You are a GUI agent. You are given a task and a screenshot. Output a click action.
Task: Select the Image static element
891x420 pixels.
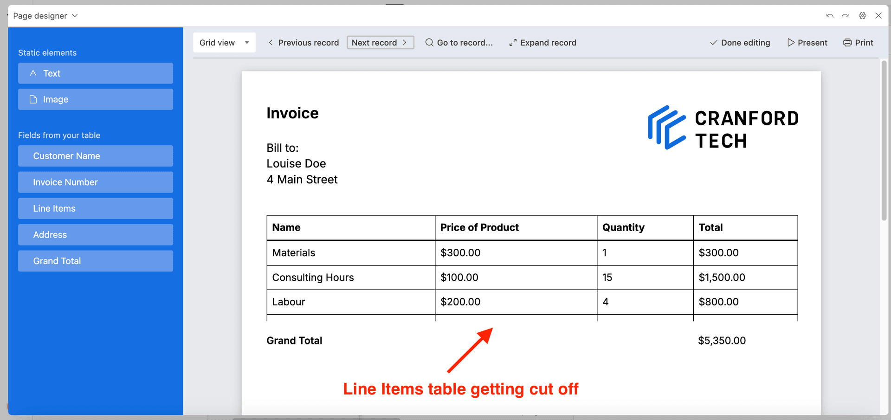pyautogui.click(x=95, y=99)
